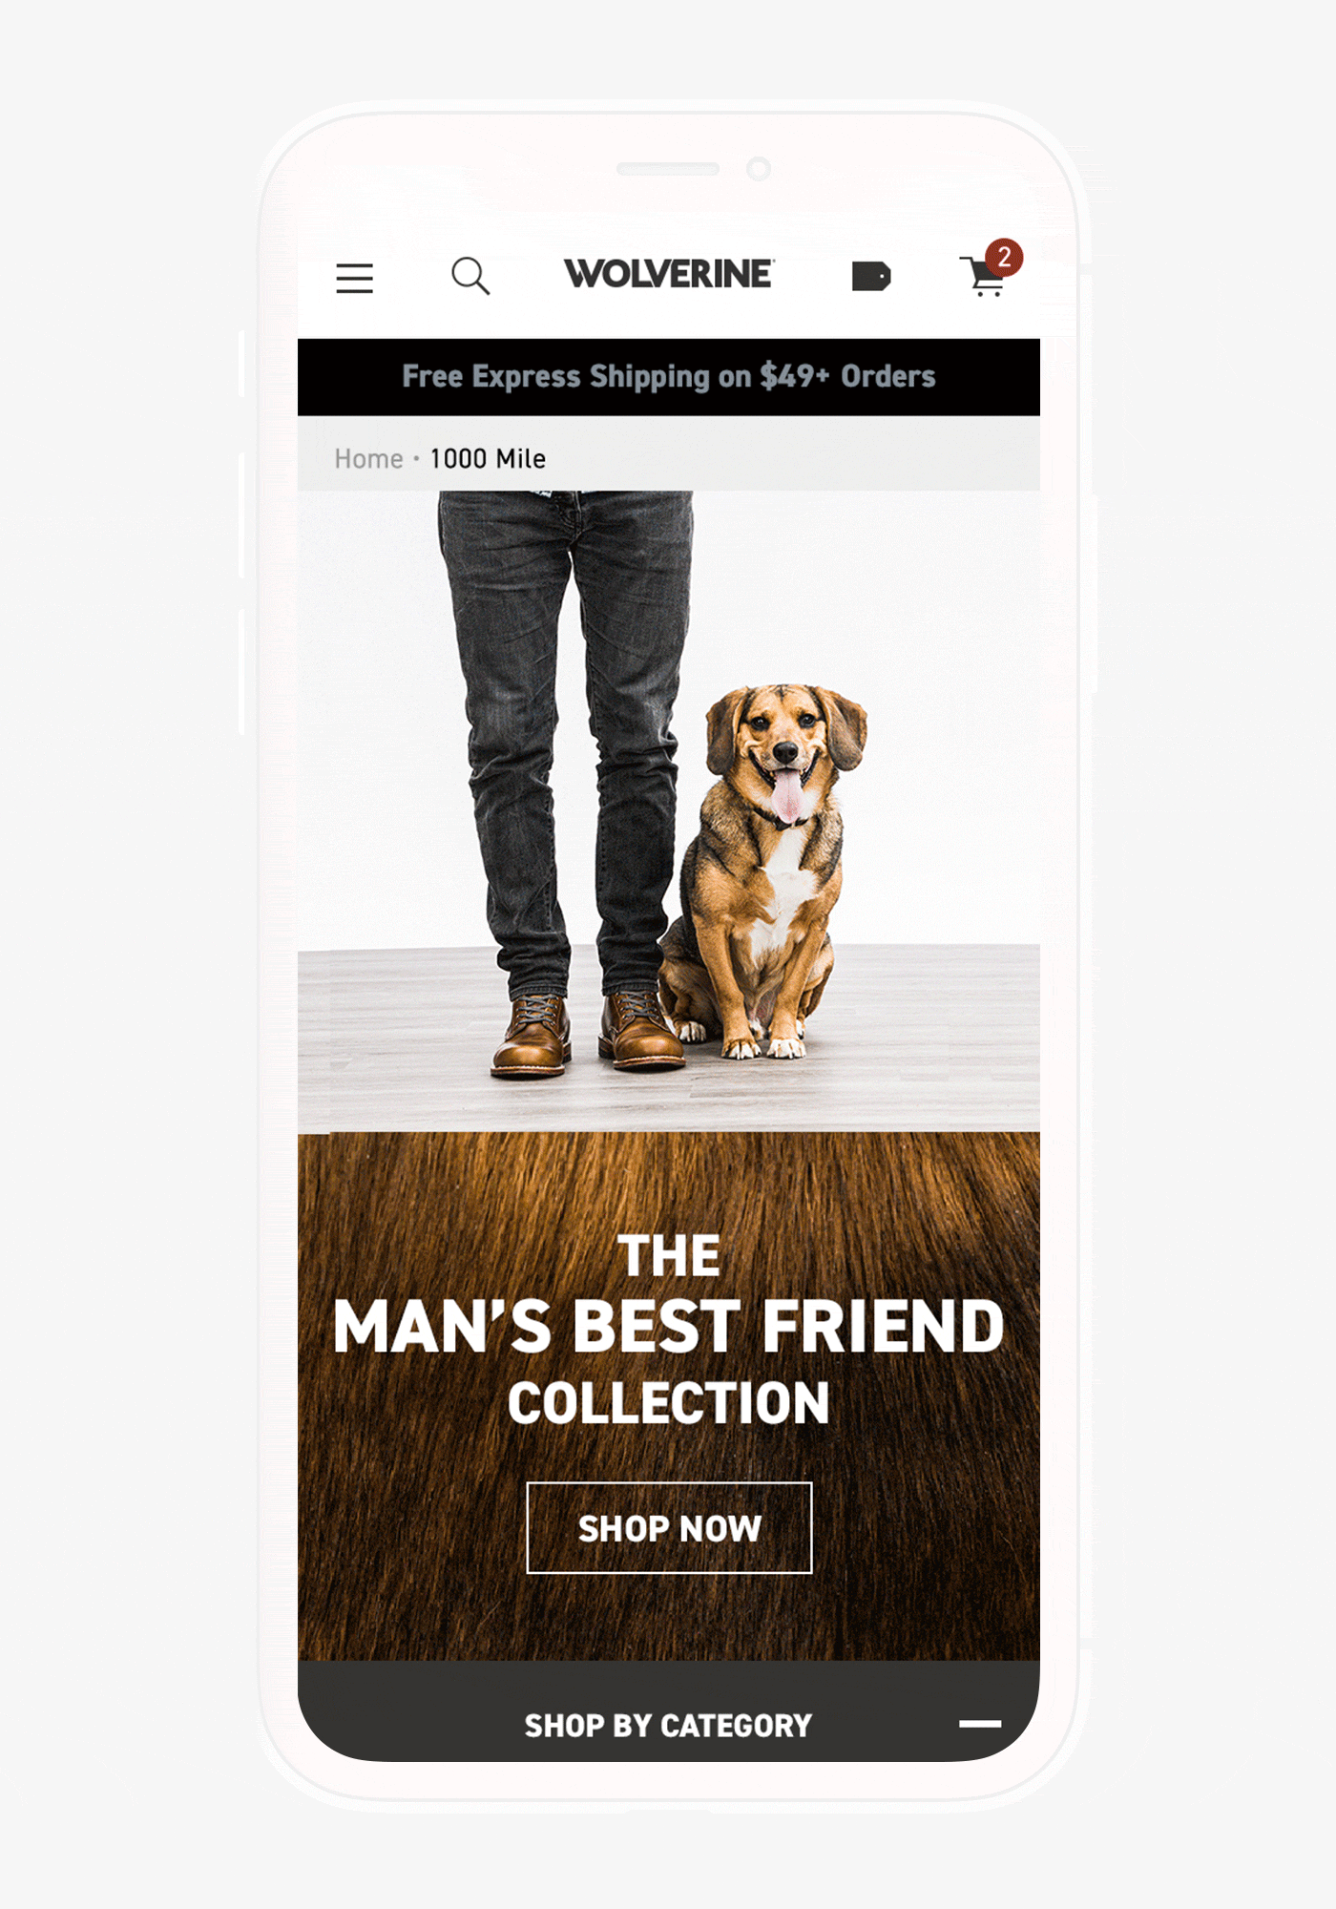
Task: Navigate to Home breadcrumb
Action: [x=368, y=459]
